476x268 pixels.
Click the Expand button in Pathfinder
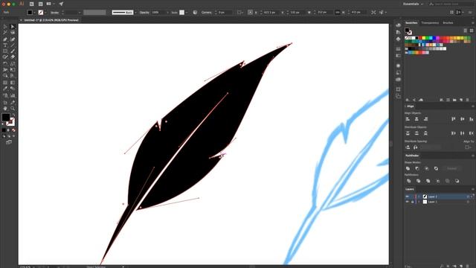[x=451, y=168]
